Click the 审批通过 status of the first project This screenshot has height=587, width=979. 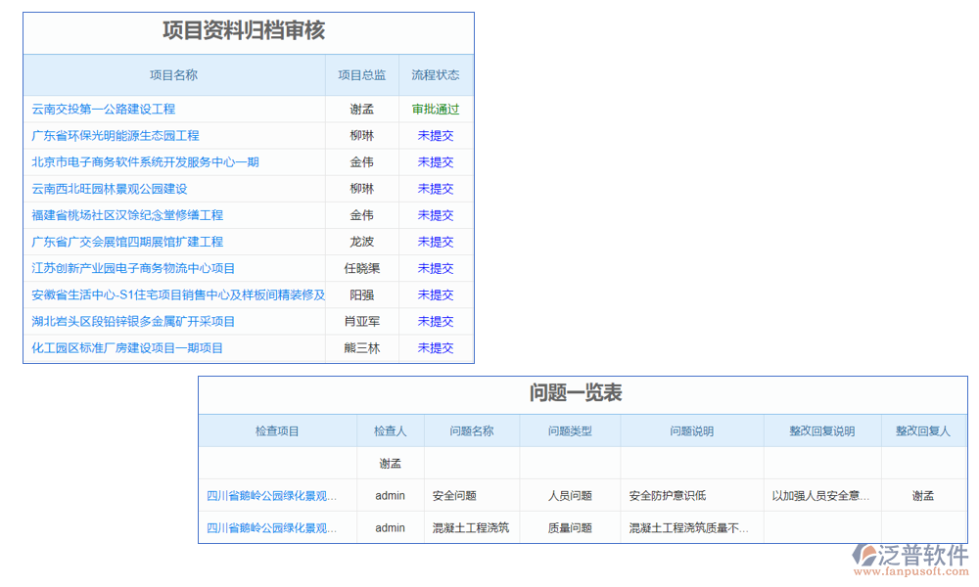434,109
